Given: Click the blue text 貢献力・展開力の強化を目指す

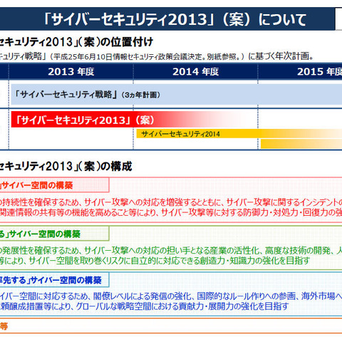Looking at the screenshot, I should pos(234,306).
